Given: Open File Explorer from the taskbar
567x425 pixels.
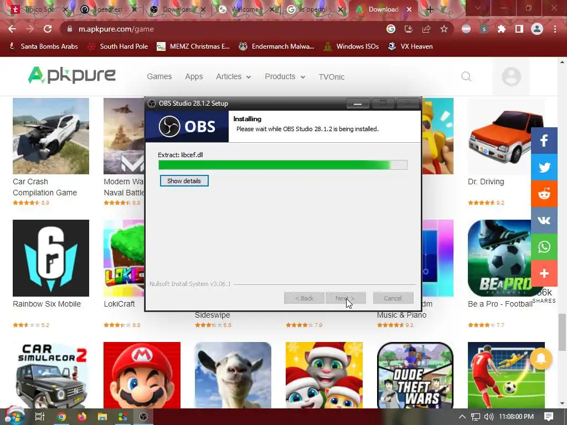Looking at the screenshot, I should 102,417.
